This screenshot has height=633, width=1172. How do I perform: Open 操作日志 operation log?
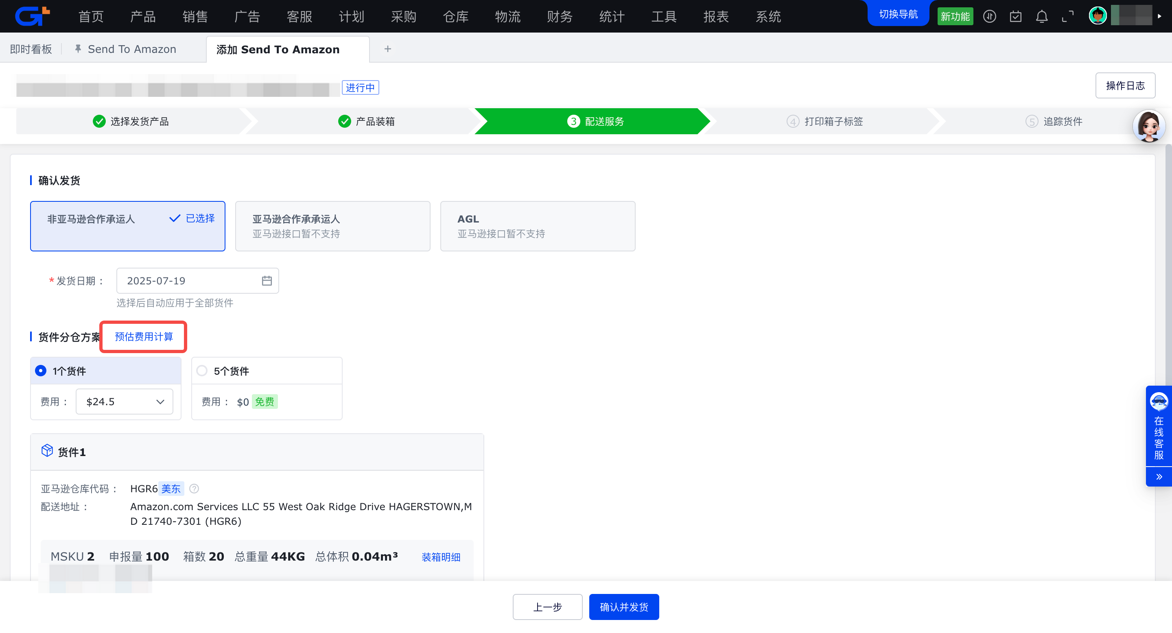point(1125,85)
